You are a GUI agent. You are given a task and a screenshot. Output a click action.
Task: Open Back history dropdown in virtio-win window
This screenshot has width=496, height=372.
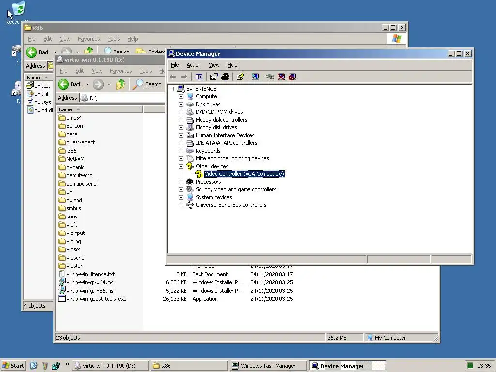pyautogui.click(x=87, y=84)
